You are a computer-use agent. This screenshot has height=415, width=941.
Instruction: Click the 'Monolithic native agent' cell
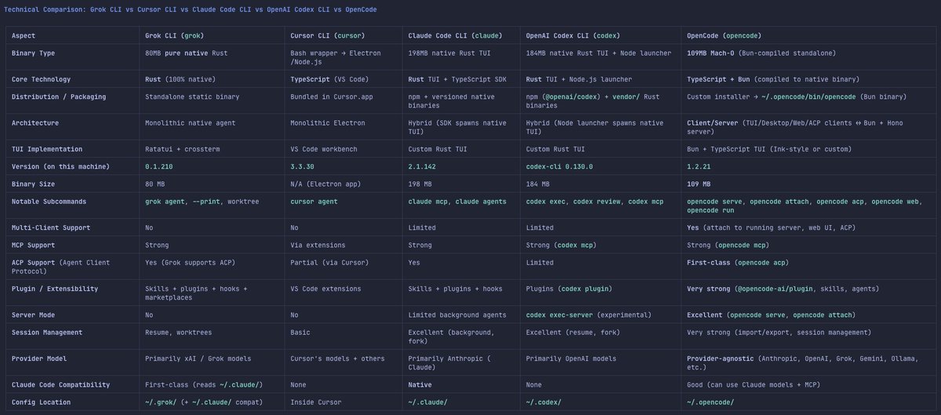tap(191, 122)
